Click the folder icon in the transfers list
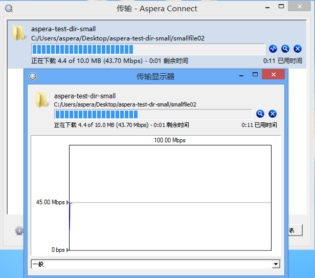Screen dimensions: 315x278 pos(19,33)
